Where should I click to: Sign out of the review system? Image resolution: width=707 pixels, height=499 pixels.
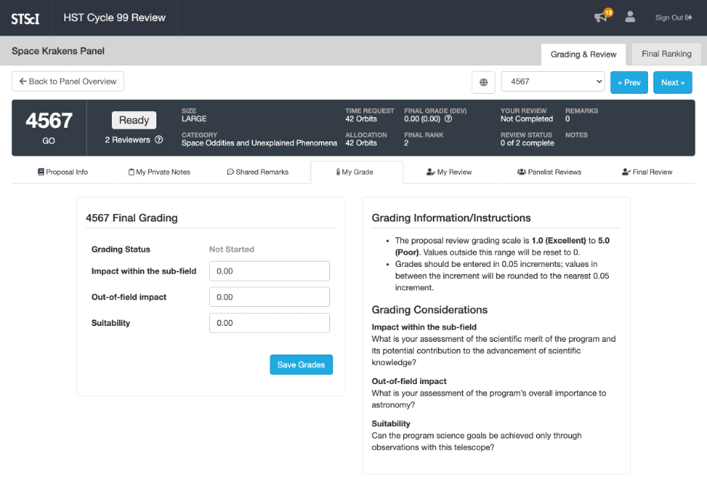(x=673, y=17)
